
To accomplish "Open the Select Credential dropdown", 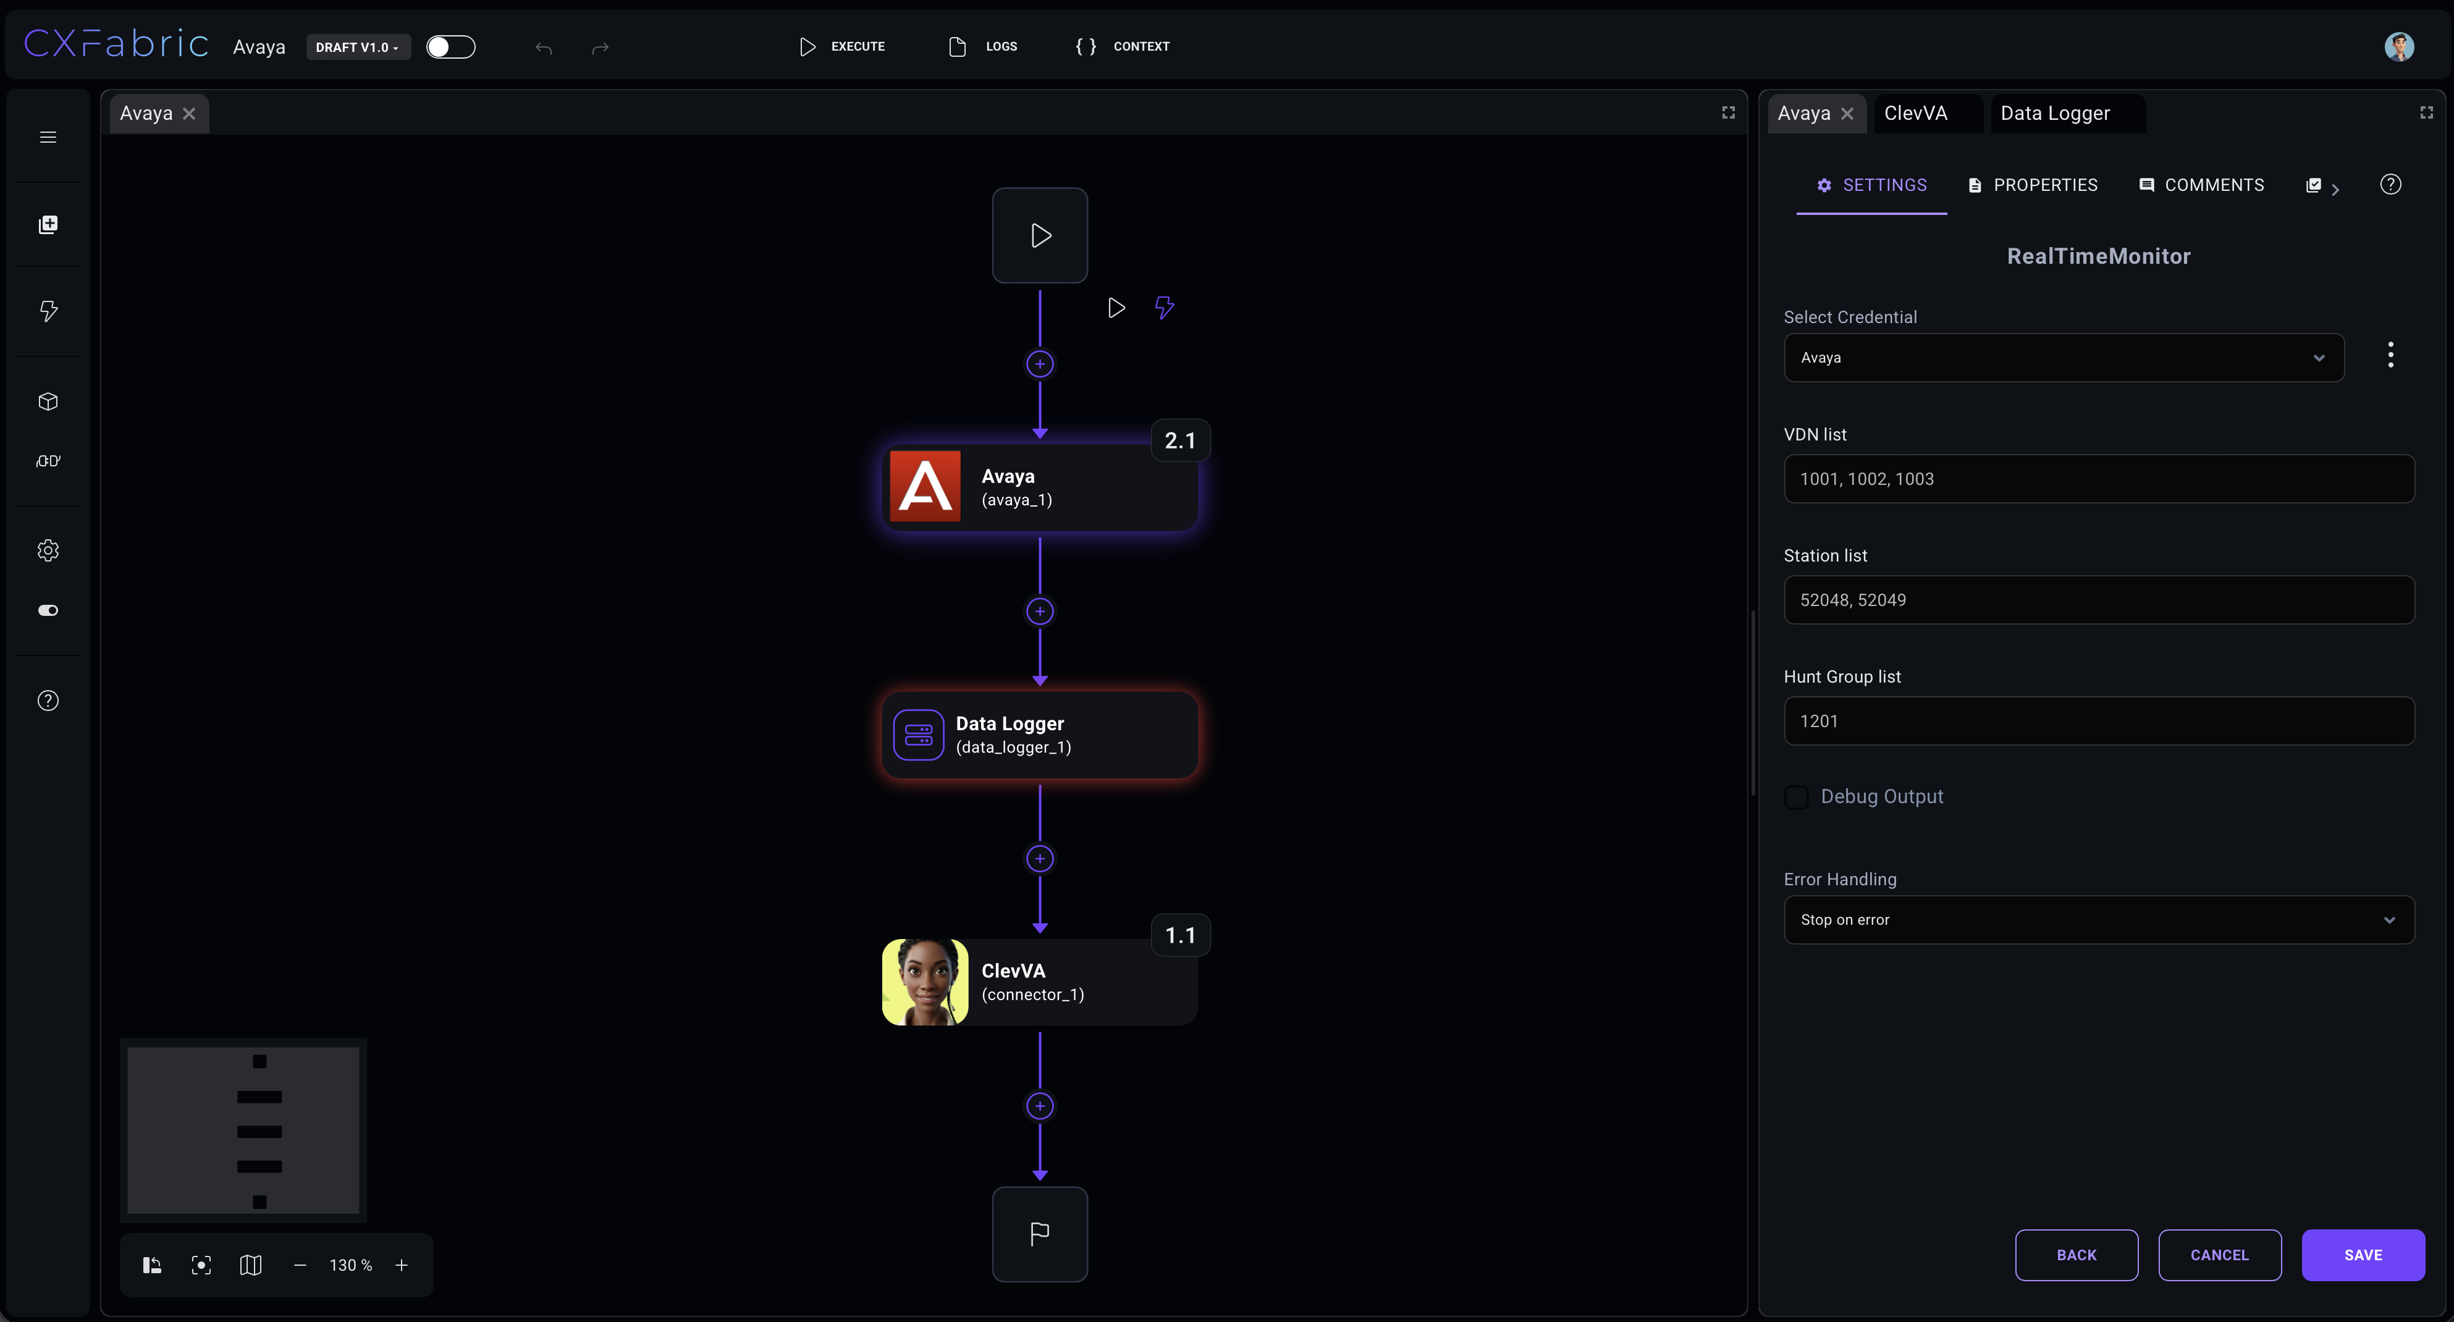I will coord(2062,358).
